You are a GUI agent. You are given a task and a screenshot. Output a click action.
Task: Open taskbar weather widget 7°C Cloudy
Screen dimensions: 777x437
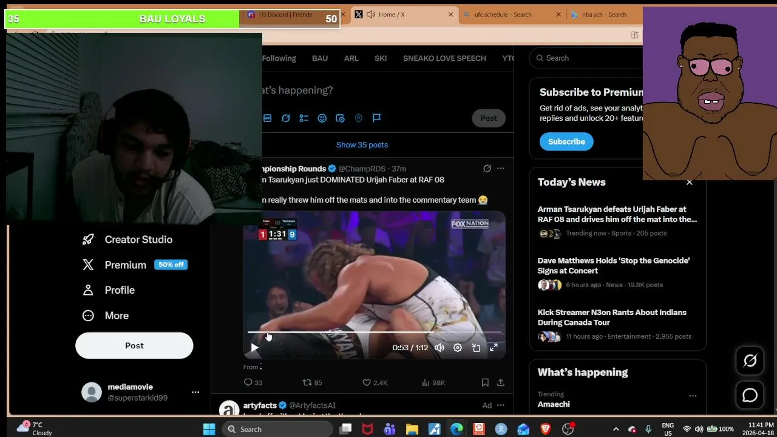pyautogui.click(x=34, y=429)
